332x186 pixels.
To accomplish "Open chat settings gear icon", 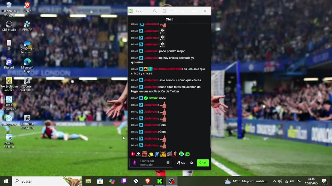I will coord(192,163).
